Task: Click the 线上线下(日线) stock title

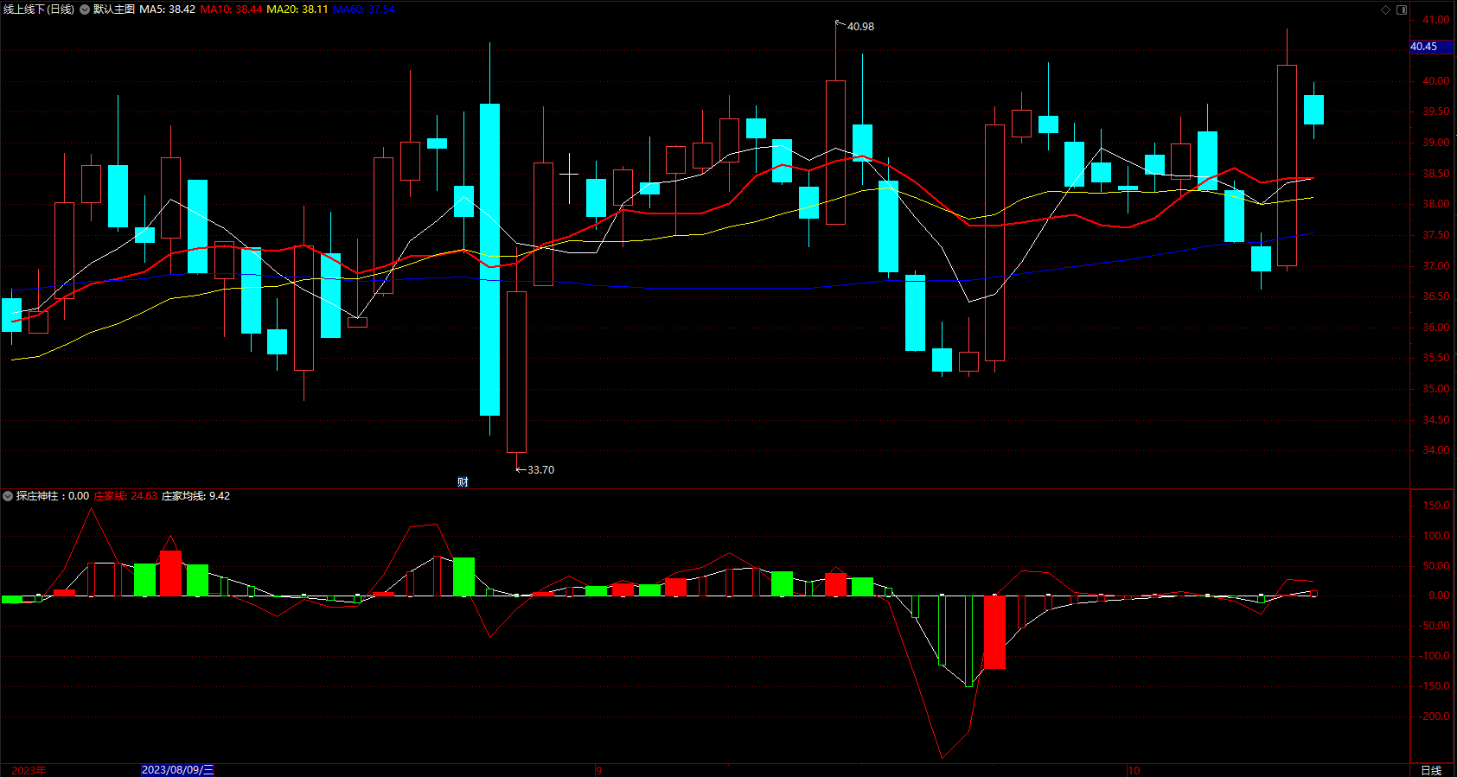Action: pos(39,10)
